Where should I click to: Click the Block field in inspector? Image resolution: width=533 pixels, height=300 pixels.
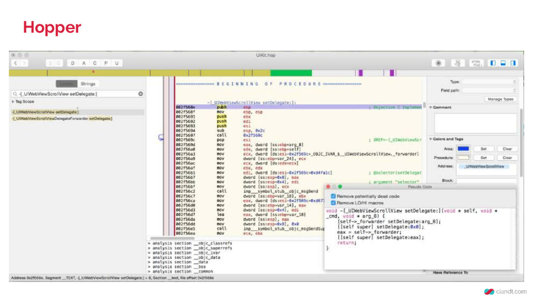[x=487, y=181]
